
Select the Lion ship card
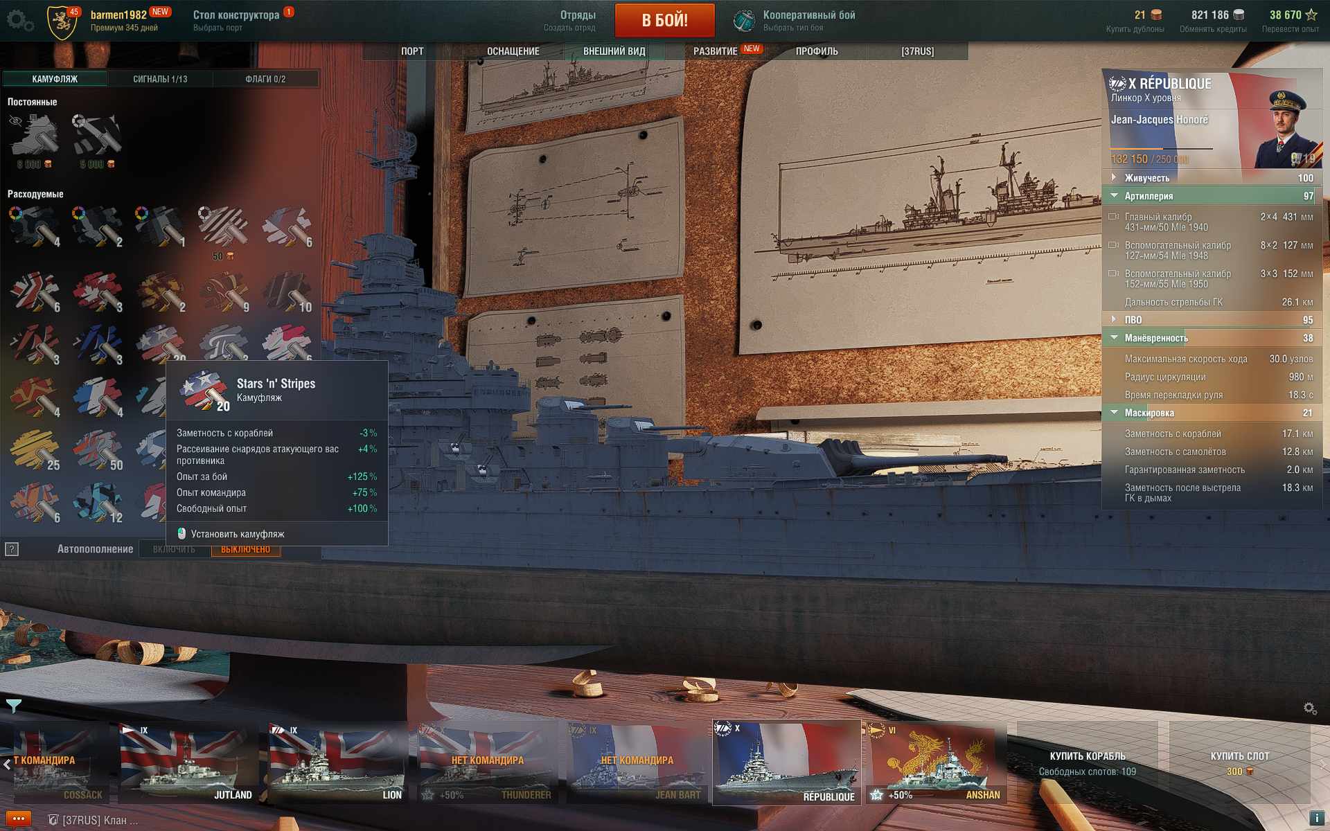(x=337, y=762)
